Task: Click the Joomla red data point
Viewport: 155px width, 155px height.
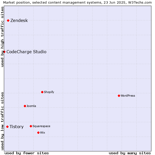Action: (25, 106)
